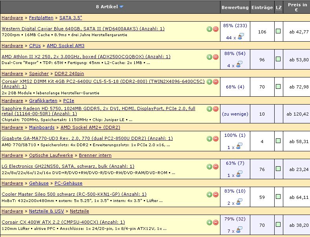This screenshot has width=310, height=237.
Task: Open DDR2 240pin subcategory
Action: coord(69,73)
